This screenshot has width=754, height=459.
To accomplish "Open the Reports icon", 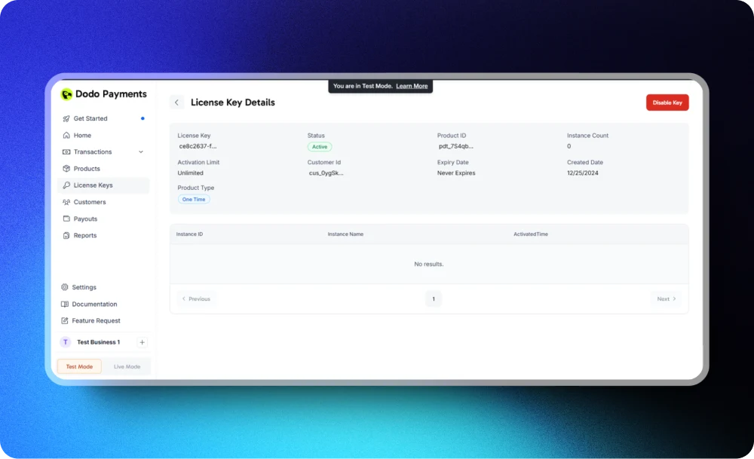I will point(66,234).
